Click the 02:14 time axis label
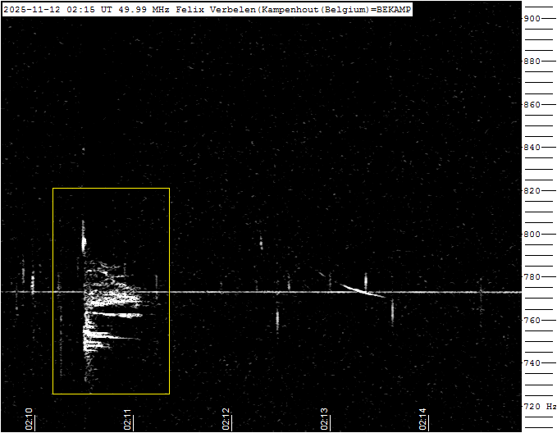This screenshot has height=433, width=557. [x=422, y=418]
